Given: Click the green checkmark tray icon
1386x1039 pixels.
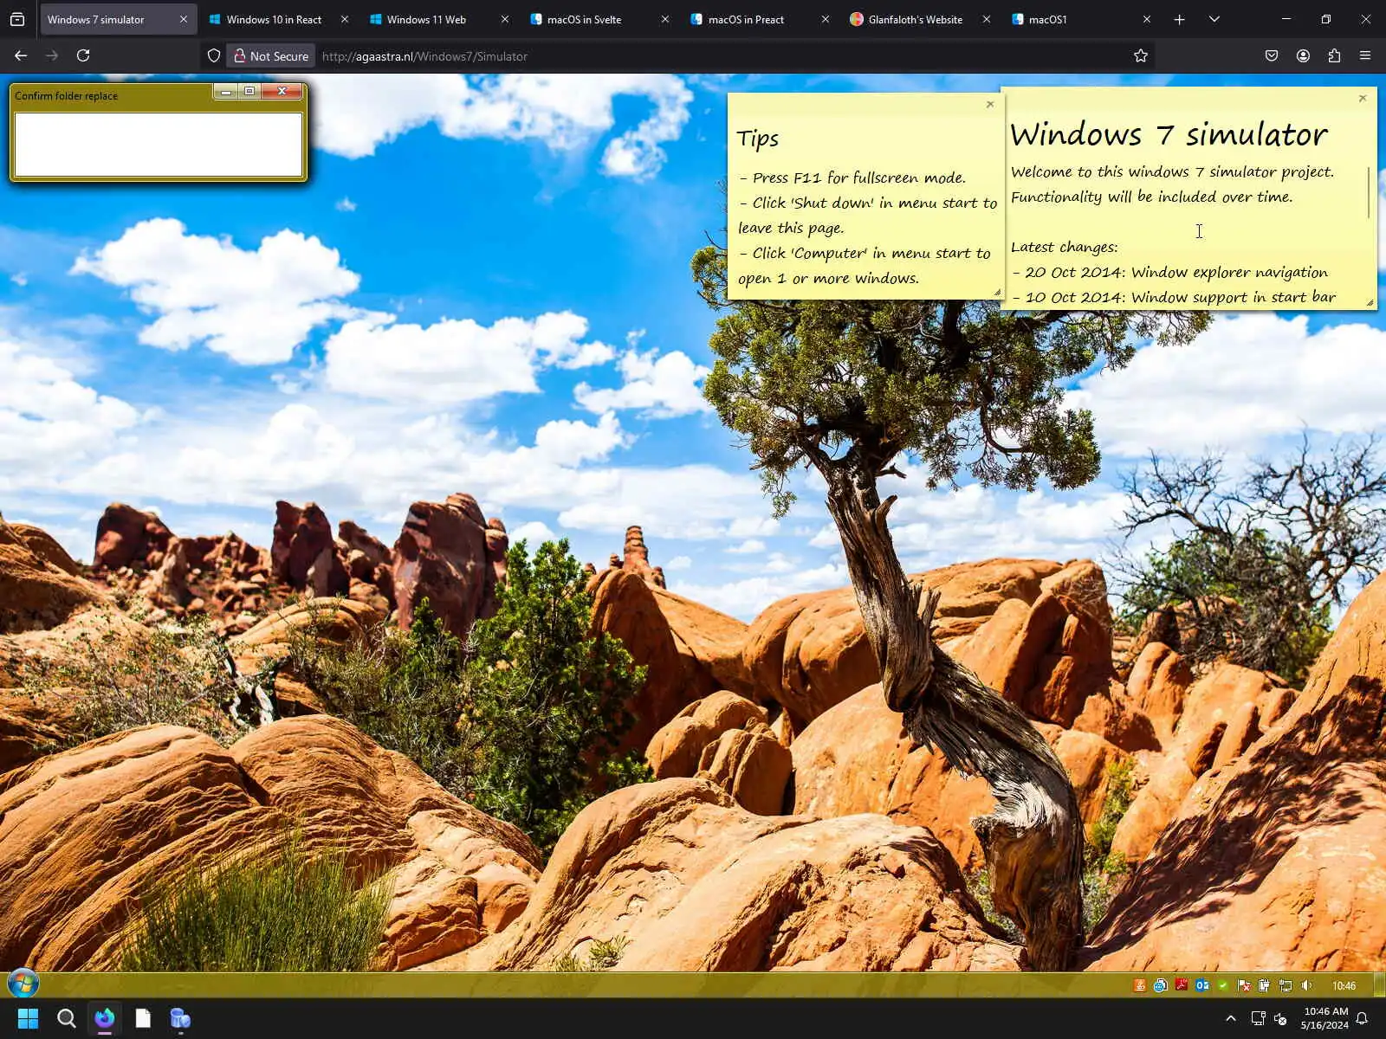Looking at the screenshot, I should [1222, 985].
